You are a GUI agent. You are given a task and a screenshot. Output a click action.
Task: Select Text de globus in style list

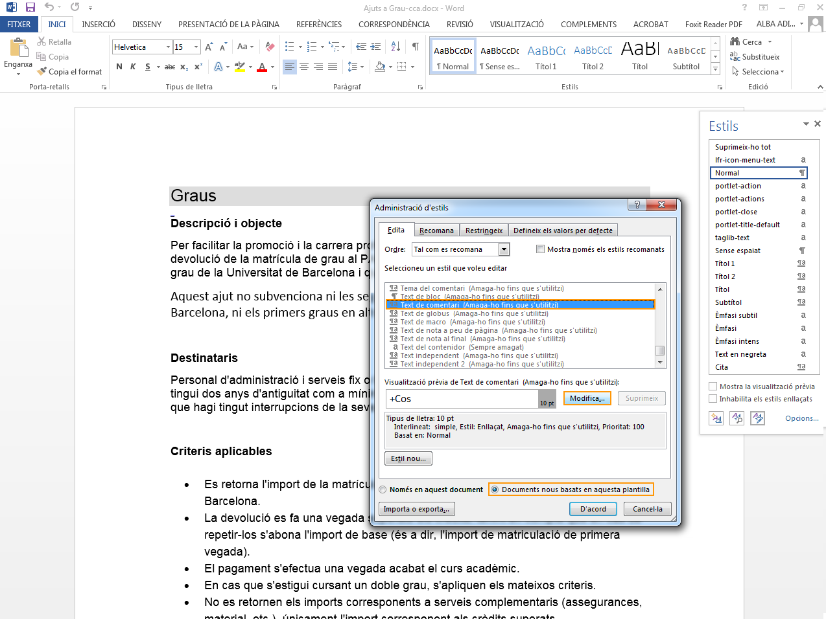[425, 313]
